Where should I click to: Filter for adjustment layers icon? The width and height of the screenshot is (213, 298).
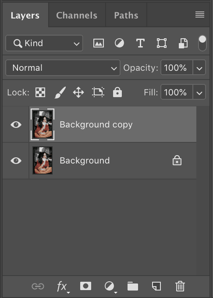point(119,43)
